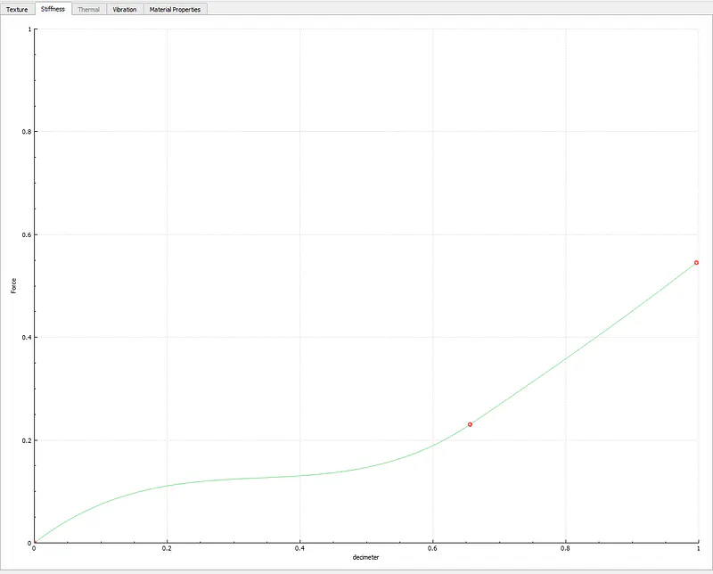The image size is (713, 574).
Task: Click the decimeter axis label
Action: [x=365, y=557]
